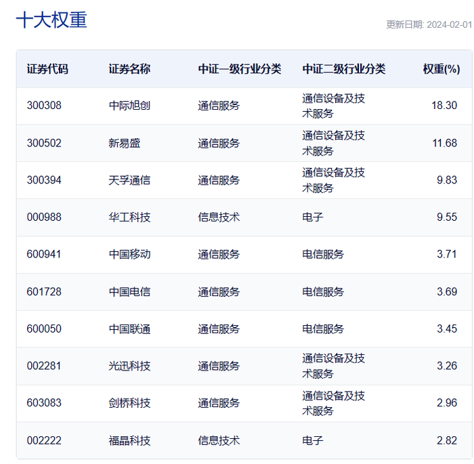
Task: Click 电子 in the 福晶科技 row
Action: [313, 441]
